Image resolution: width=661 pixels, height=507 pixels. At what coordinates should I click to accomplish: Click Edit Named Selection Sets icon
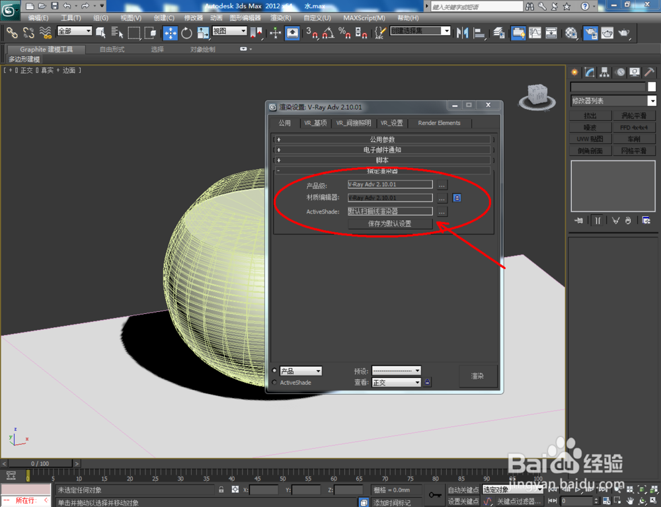click(x=380, y=32)
